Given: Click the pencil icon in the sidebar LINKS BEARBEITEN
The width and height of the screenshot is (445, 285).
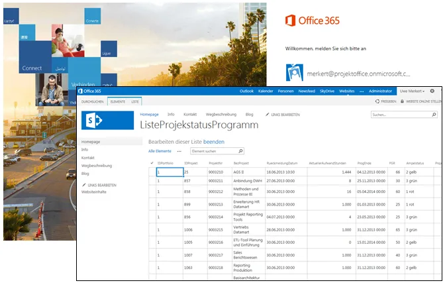Looking at the screenshot, I should pos(83,185).
